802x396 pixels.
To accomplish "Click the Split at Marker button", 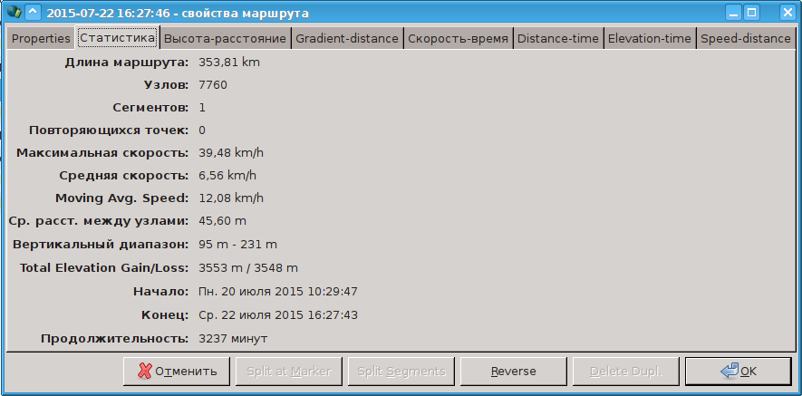I will point(291,371).
